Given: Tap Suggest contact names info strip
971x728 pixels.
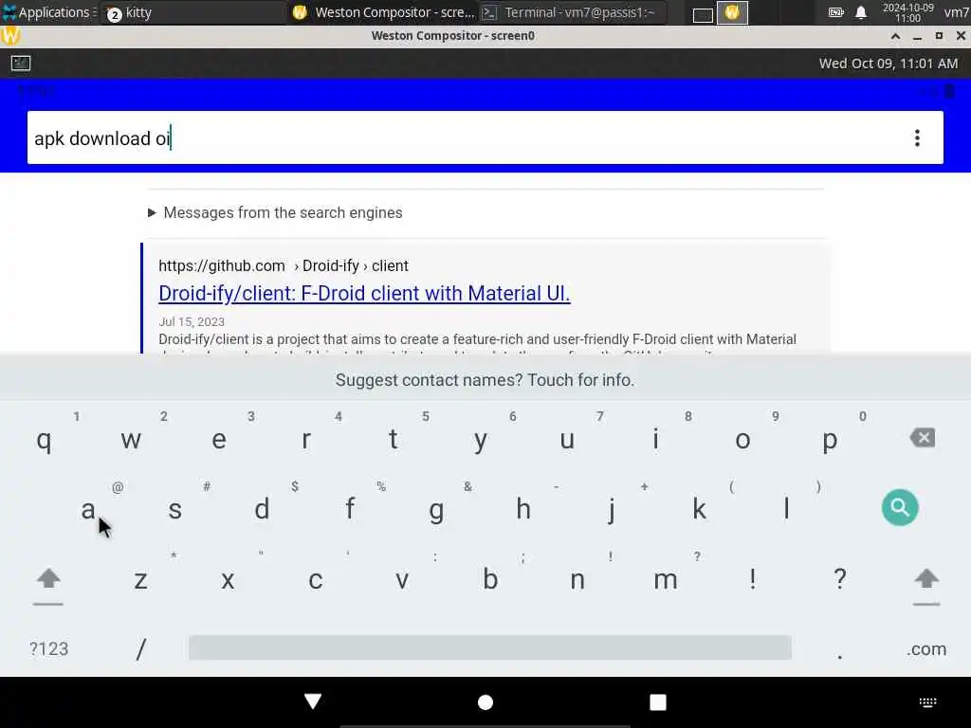Looking at the screenshot, I should (x=485, y=380).
